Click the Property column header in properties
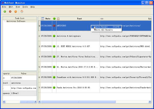The width and height of the screenshot is (154, 109). pyautogui.click(x=7, y=74)
